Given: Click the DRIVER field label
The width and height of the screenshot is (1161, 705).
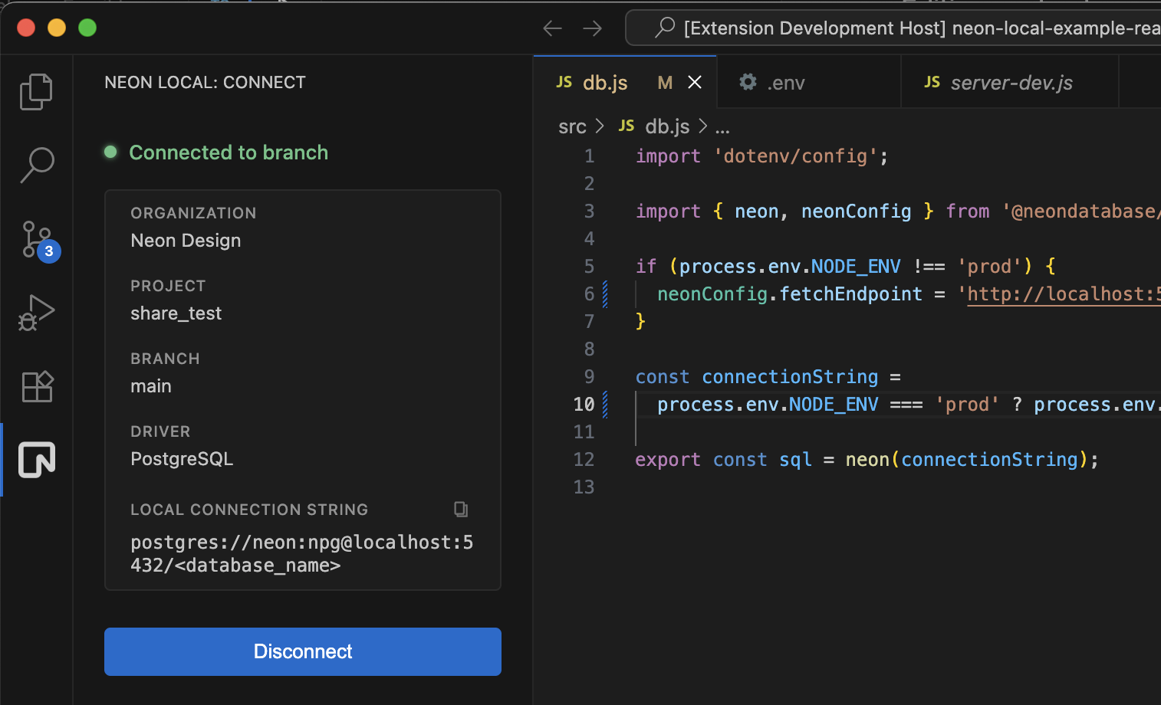Looking at the screenshot, I should coord(160,431).
